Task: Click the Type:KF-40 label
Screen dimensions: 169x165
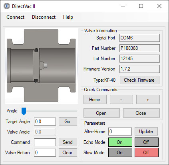Action: (104, 80)
